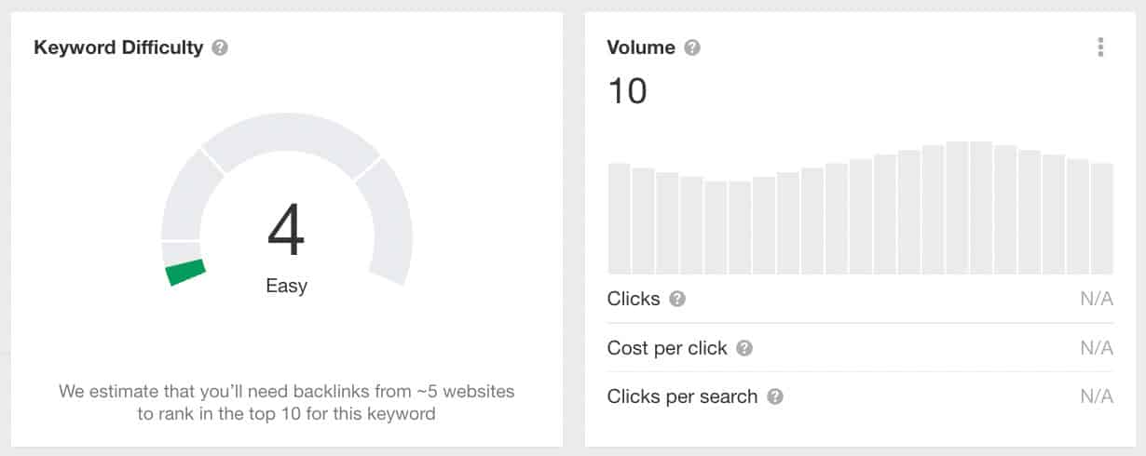Click the backlinks estimate text
Image resolution: width=1146 pixels, height=456 pixels.
pos(286,402)
